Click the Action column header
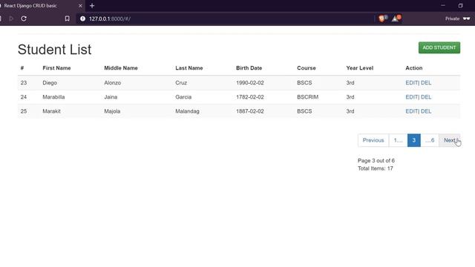This screenshot has height=267, width=475. pos(414,68)
